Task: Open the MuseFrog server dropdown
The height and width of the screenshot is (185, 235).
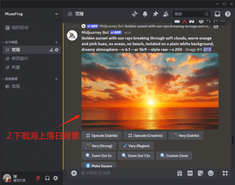Action: pyautogui.click(x=56, y=14)
